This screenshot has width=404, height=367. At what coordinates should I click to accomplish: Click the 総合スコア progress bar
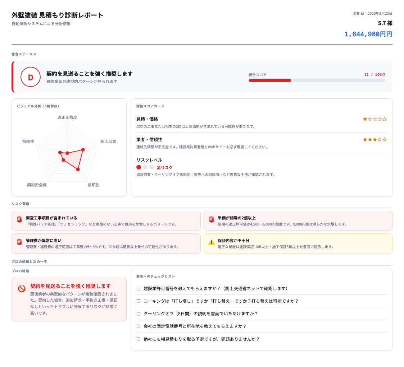pos(317,80)
